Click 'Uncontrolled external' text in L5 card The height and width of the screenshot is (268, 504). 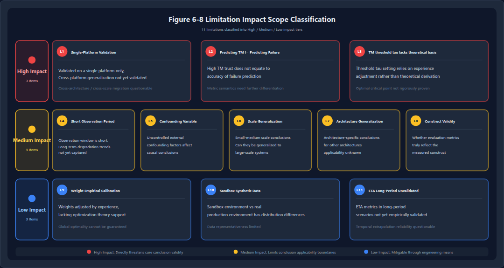[165, 137]
